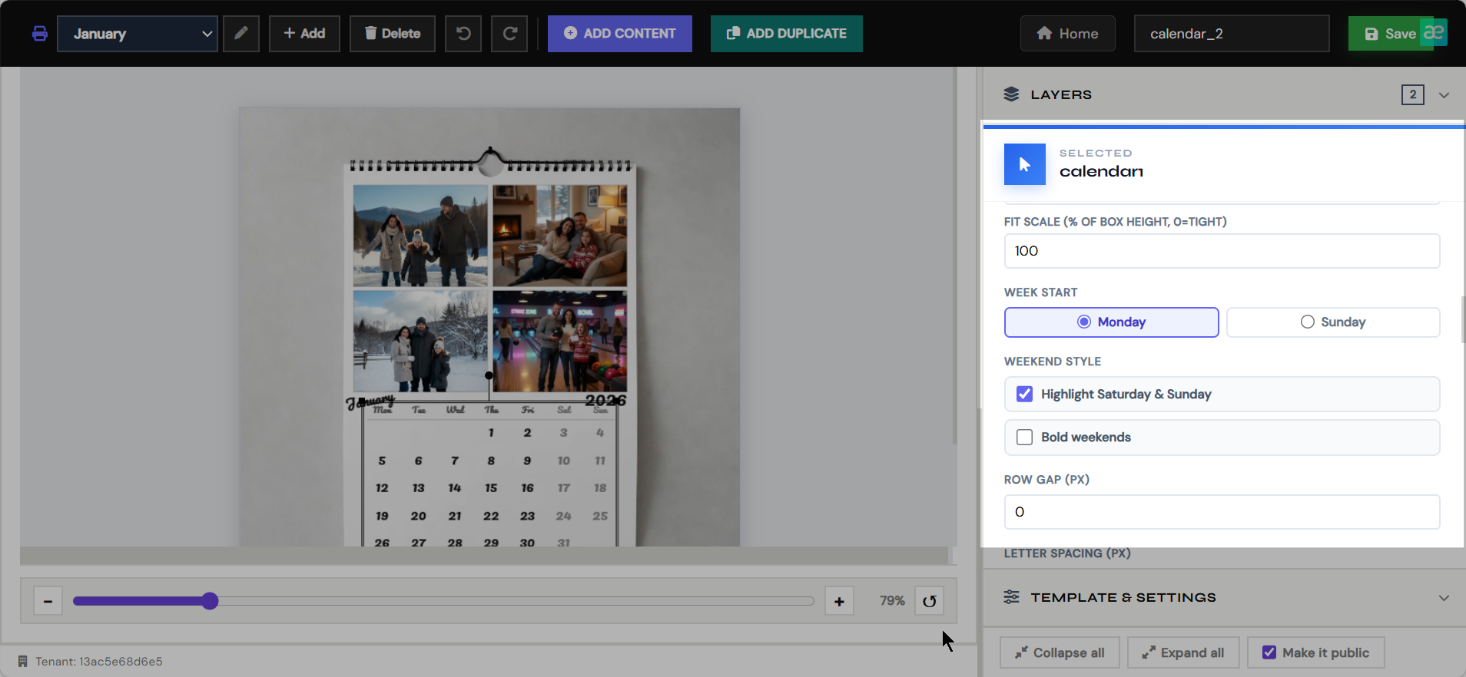Uncheck Highlight Saturday & Sunday

click(x=1024, y=395)
